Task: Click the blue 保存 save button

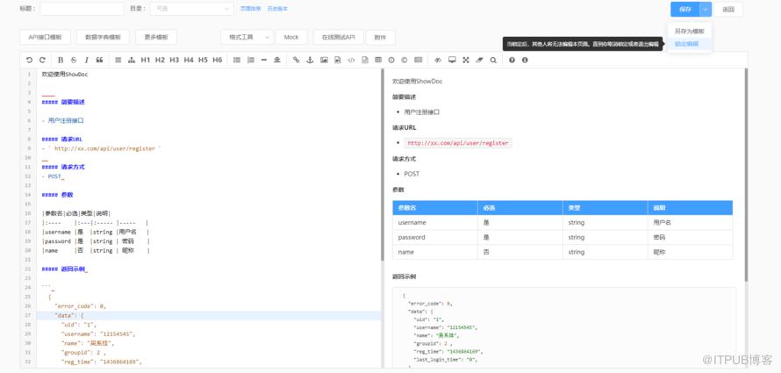Action: click(x=684, y=9)
